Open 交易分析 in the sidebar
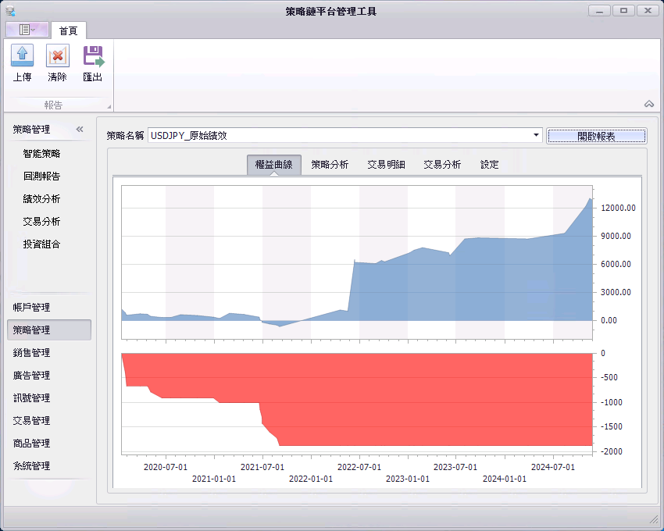 click(x=41, y=222)
